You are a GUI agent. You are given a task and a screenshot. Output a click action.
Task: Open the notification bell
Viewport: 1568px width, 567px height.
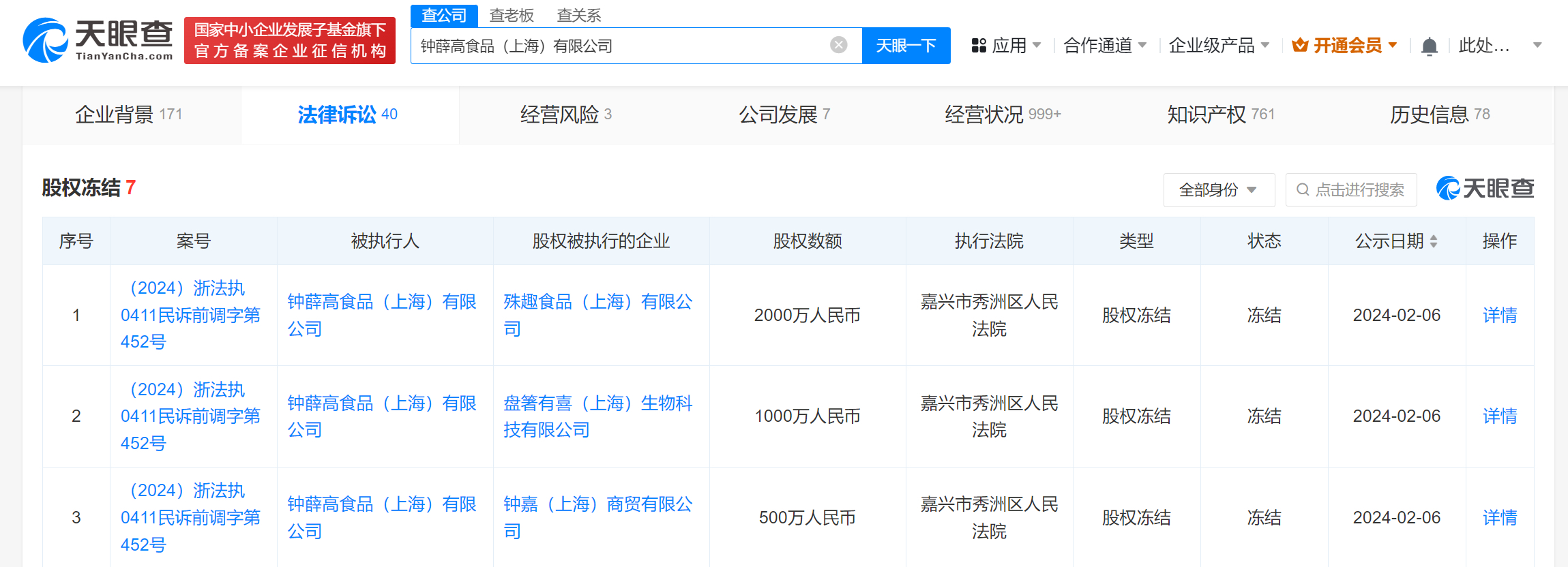[1429, 46]
